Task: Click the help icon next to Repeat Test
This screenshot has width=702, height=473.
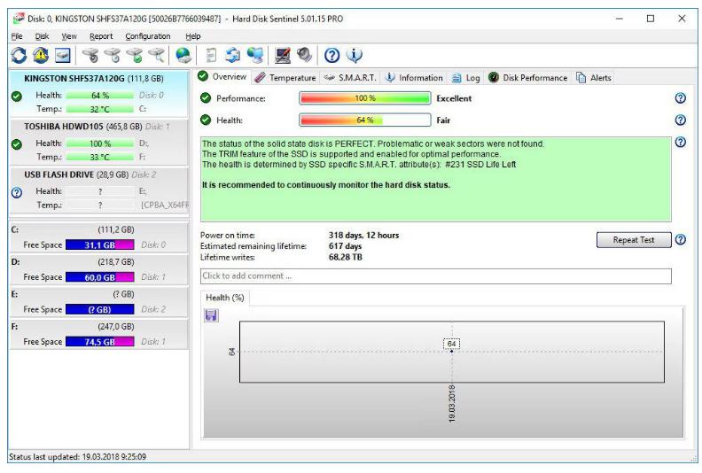Action: coord(681,240)
